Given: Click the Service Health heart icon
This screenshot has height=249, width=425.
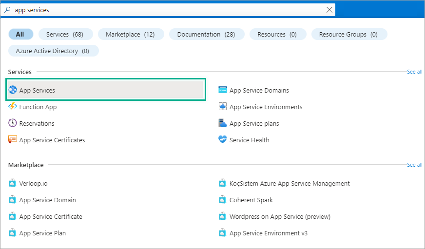Looking at the screenshot, I should [x=223, y=139].
